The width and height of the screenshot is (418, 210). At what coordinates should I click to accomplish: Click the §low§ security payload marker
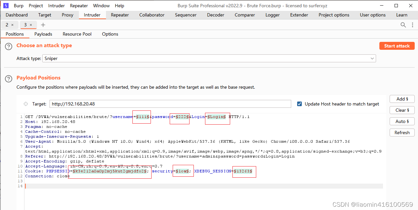(182, 171)
